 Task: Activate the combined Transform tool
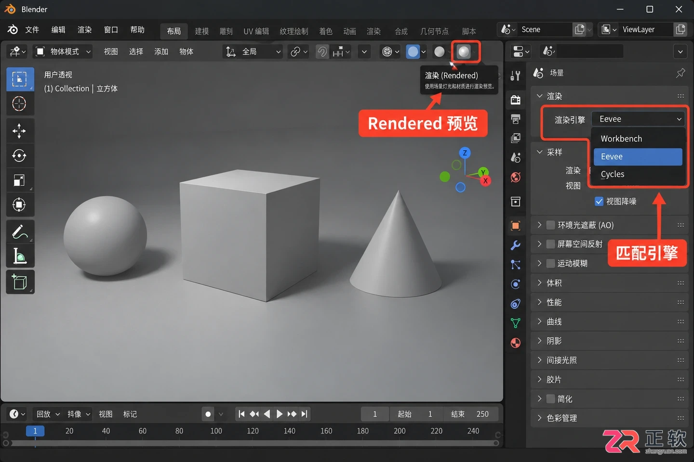click(x=20, y=205)
